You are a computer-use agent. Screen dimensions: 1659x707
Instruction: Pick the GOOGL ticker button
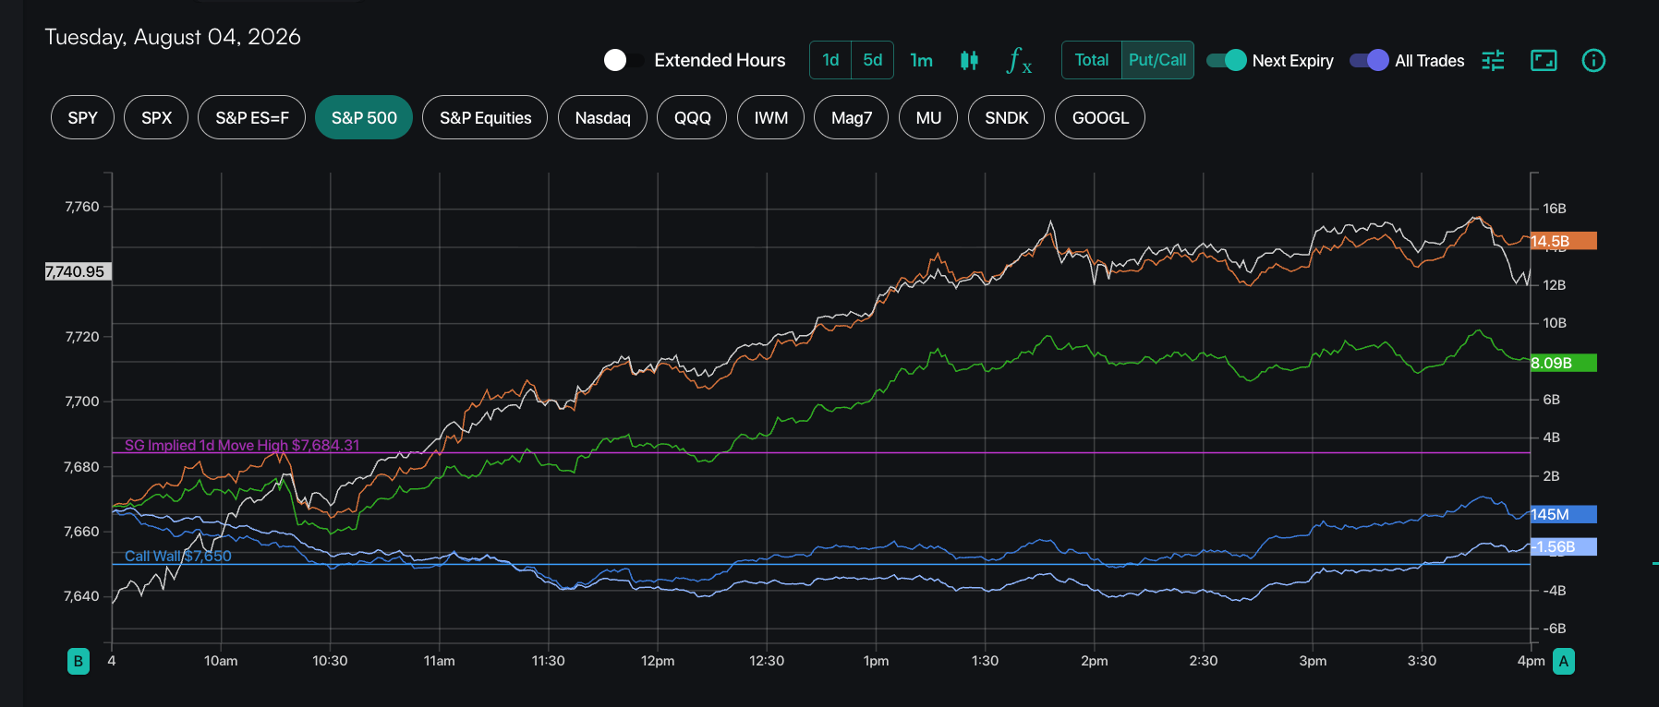click(x=1100, y=117)
